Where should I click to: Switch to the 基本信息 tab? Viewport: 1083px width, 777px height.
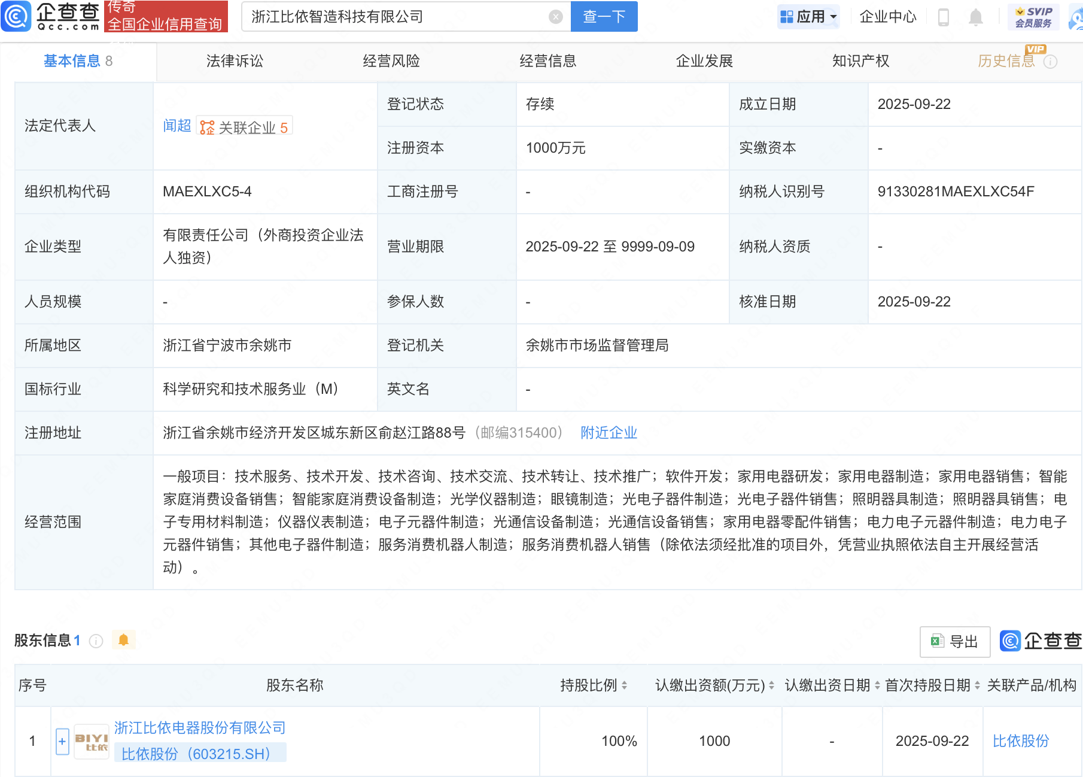click(x=78, y=61)
